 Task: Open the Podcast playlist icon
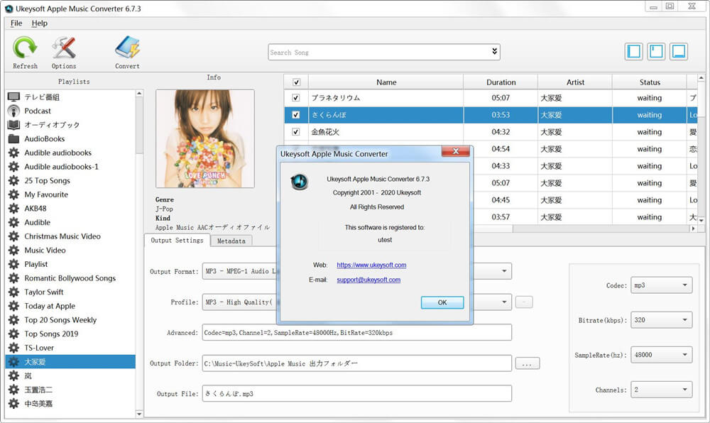[14, 111]
